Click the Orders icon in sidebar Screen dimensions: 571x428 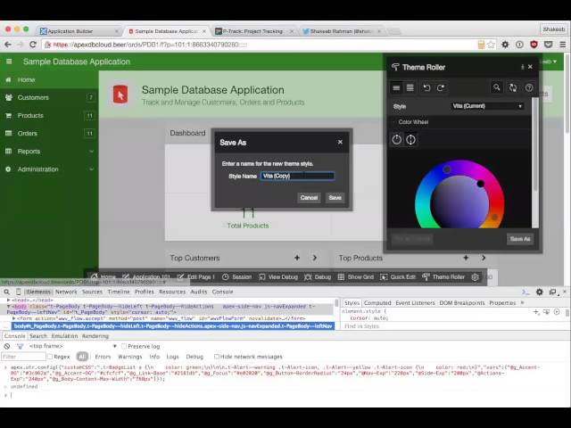9,133
